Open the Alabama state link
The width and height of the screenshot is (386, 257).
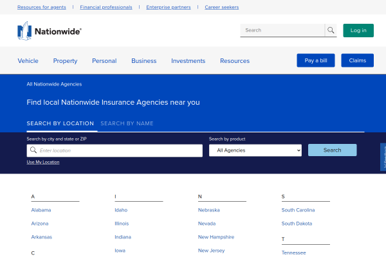coord(41,210)
